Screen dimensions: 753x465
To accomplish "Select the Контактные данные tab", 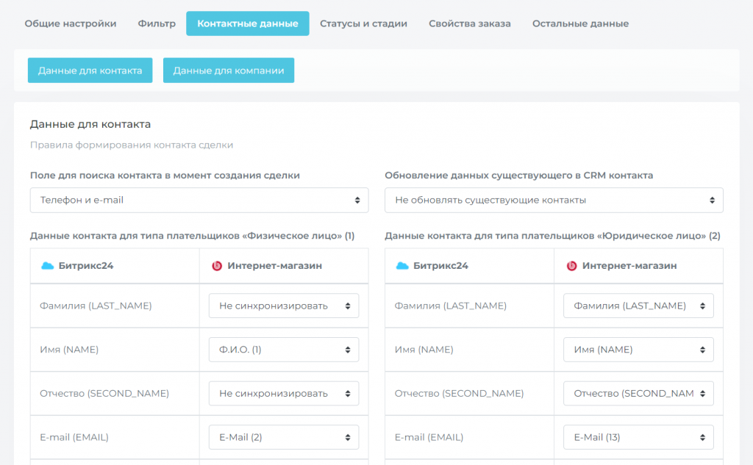I will (248, 24).
